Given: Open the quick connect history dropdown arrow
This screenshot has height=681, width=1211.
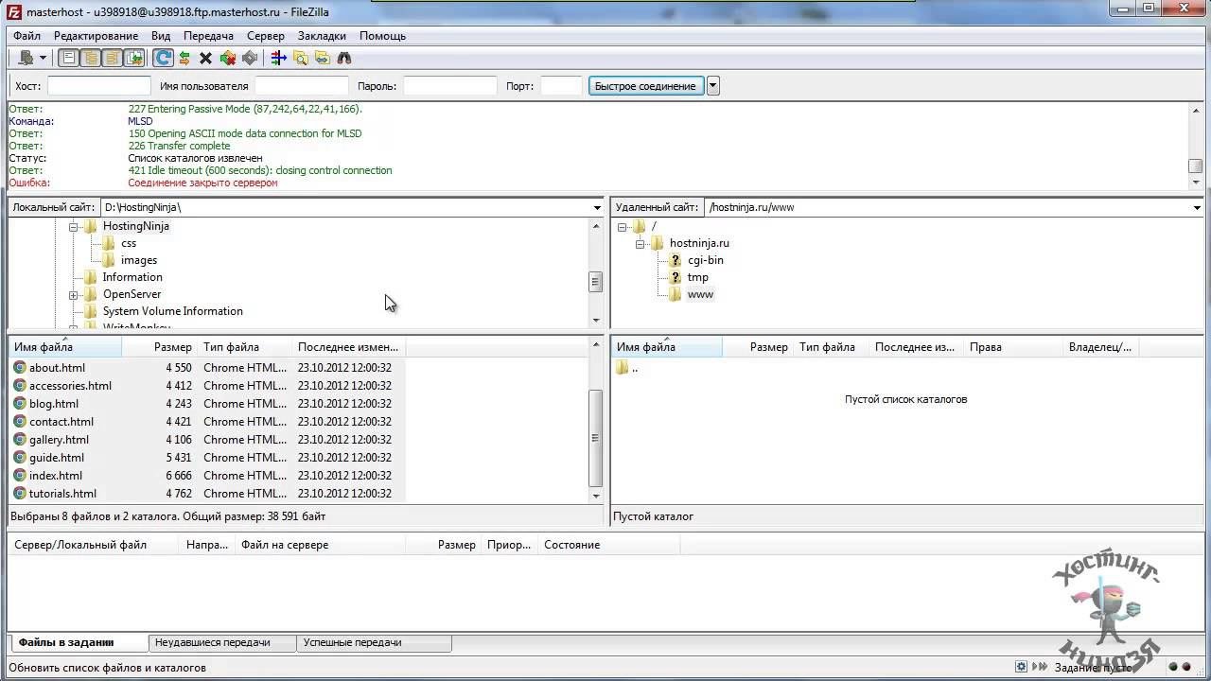Looking at the screenshot, I should pos(713,86).
